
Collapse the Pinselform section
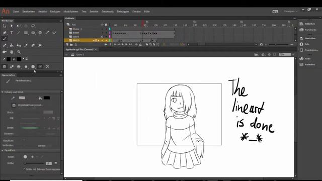tap(2, 150)
